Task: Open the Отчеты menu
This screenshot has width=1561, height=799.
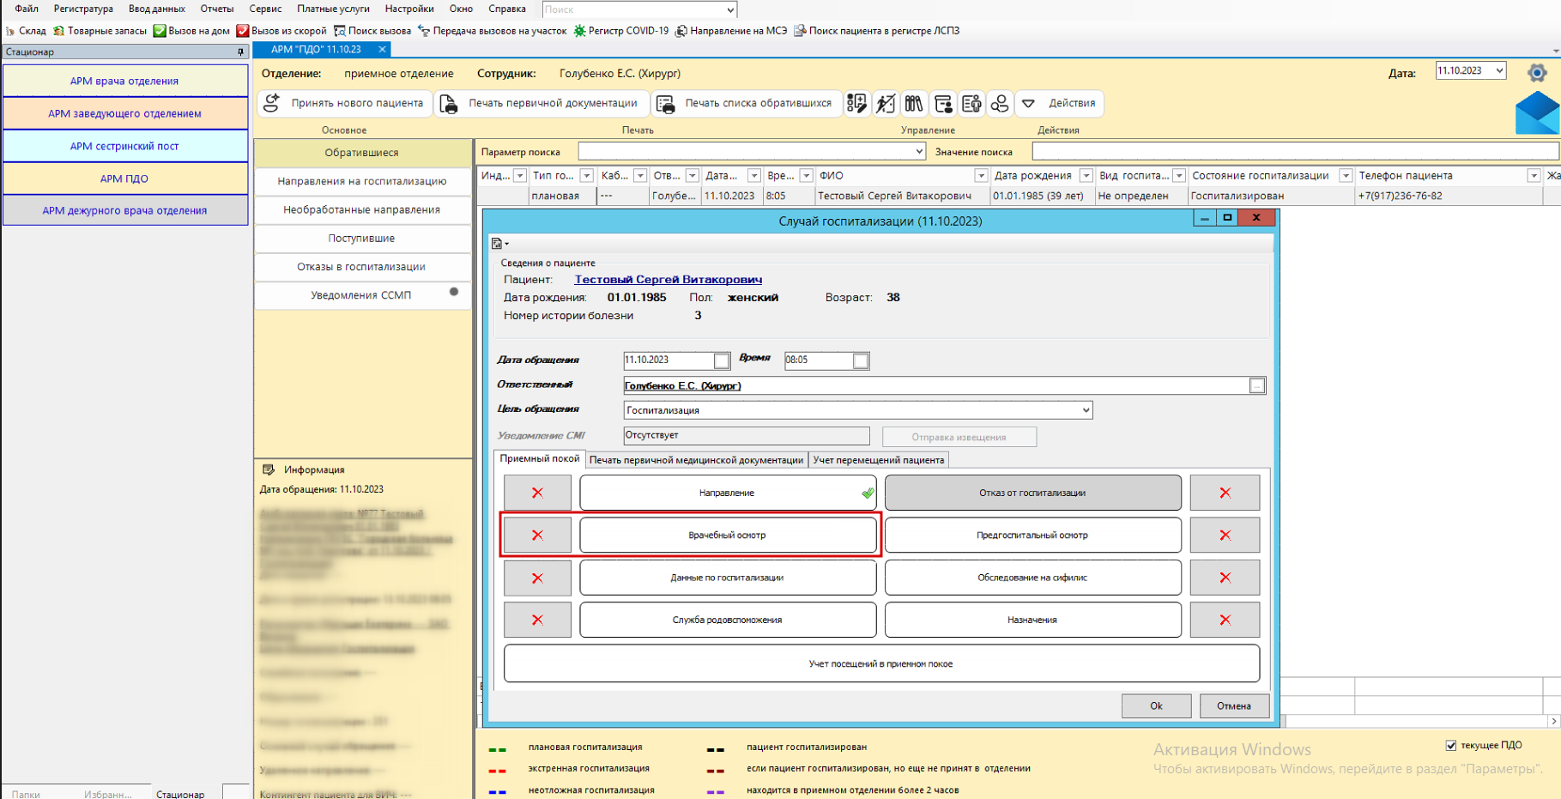Action: [216, 9]
